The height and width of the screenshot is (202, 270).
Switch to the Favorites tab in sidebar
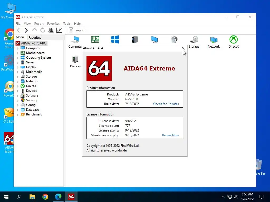click(x=35, y=37)
